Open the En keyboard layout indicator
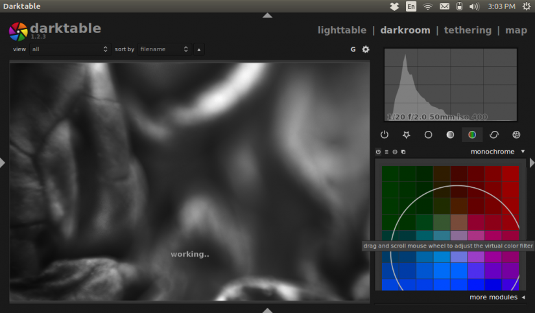 point(411,6)
